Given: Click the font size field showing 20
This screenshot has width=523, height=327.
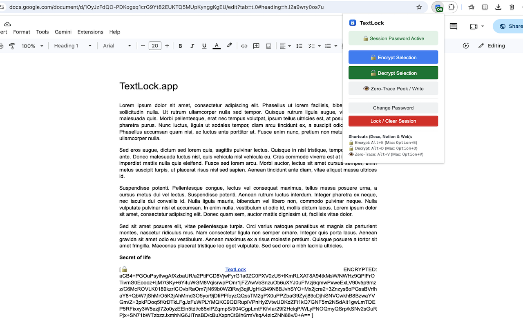Looking at the screenshot, I should coord(155,46).
